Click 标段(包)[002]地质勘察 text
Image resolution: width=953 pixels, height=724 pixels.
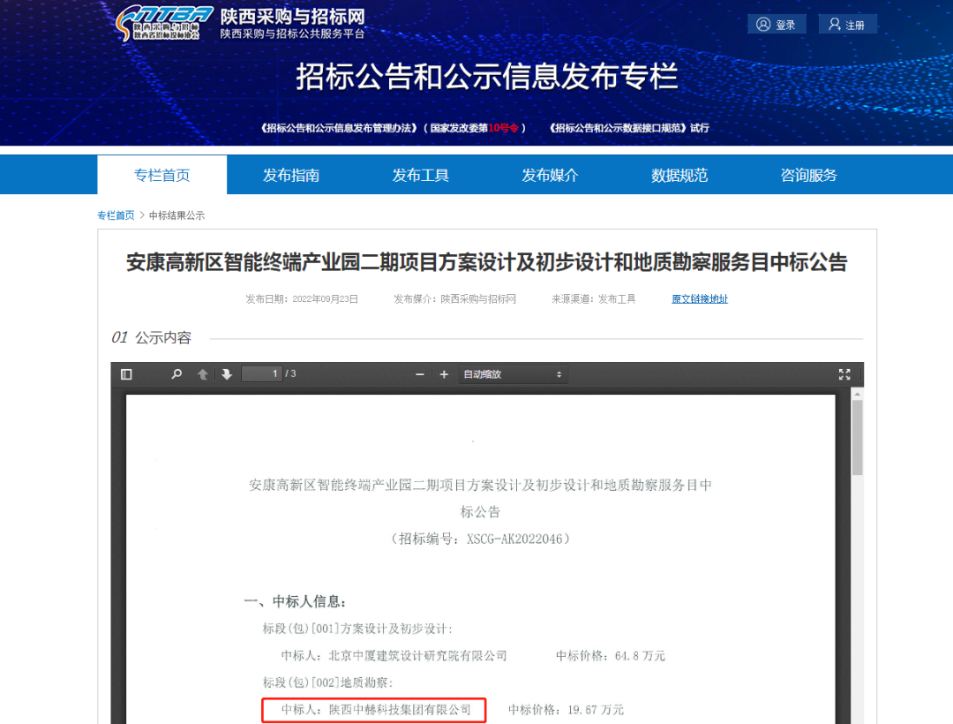coord(328,683)
